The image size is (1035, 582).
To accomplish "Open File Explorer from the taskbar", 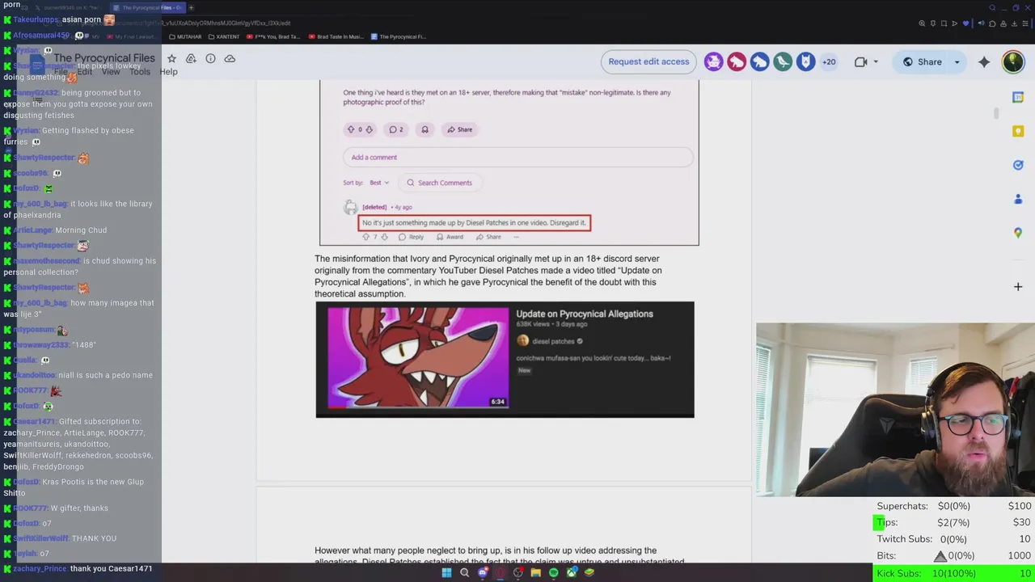I will 535,572.
